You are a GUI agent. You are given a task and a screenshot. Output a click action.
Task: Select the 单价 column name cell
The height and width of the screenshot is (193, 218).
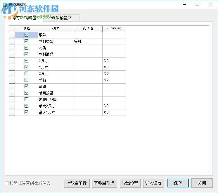[56, 80]
